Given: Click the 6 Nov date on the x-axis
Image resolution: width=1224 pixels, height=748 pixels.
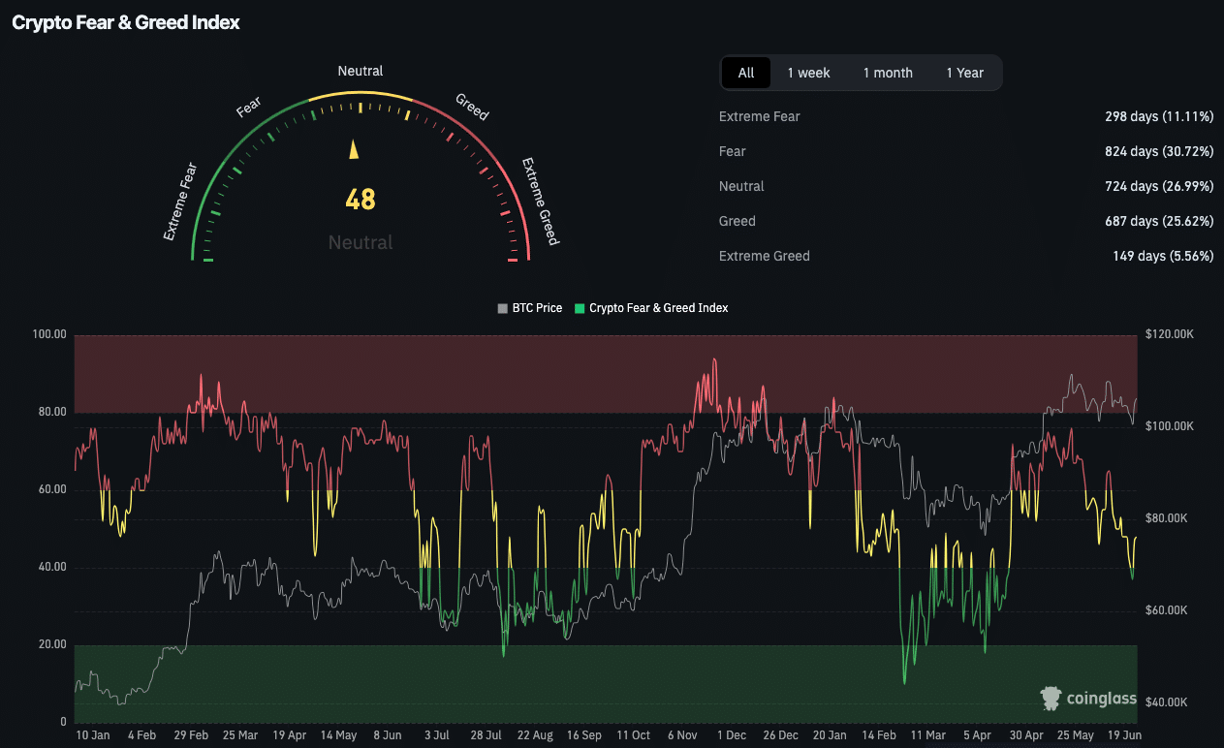Looking at the screenshot, I should (x=684, y=735).
